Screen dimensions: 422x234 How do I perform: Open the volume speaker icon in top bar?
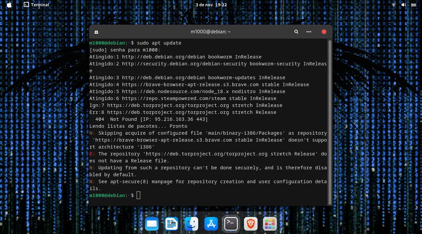tap(403, 5)
